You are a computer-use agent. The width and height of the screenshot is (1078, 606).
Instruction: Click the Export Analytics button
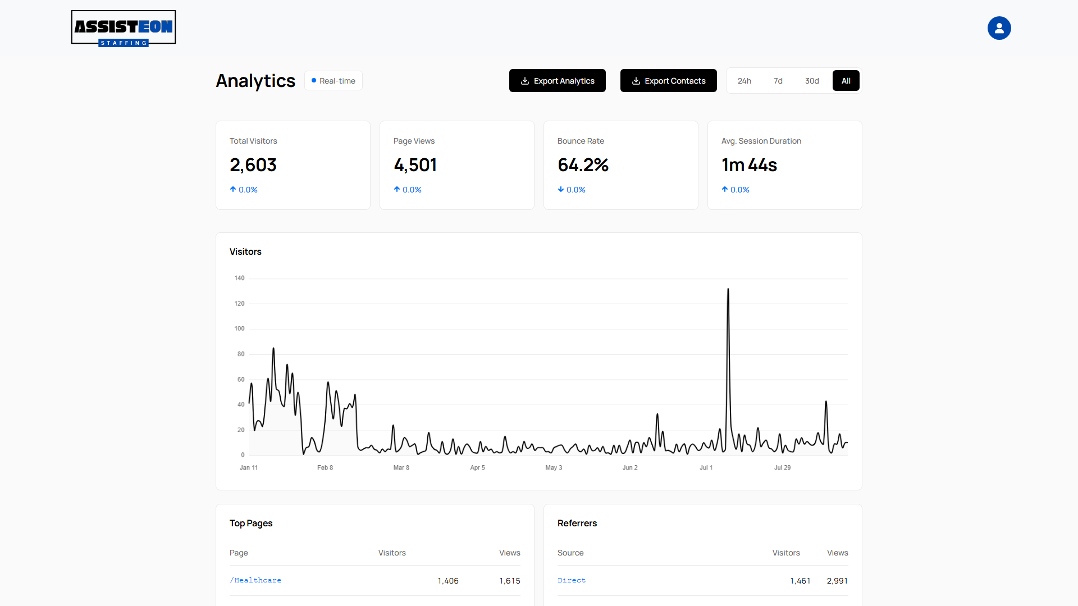(558, 81)
